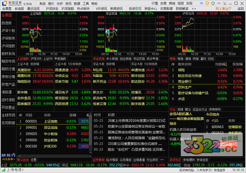Expand more toolbar items with >> next to 财报解读
This screenshot has height=173, width=246.
click(194, 9)
